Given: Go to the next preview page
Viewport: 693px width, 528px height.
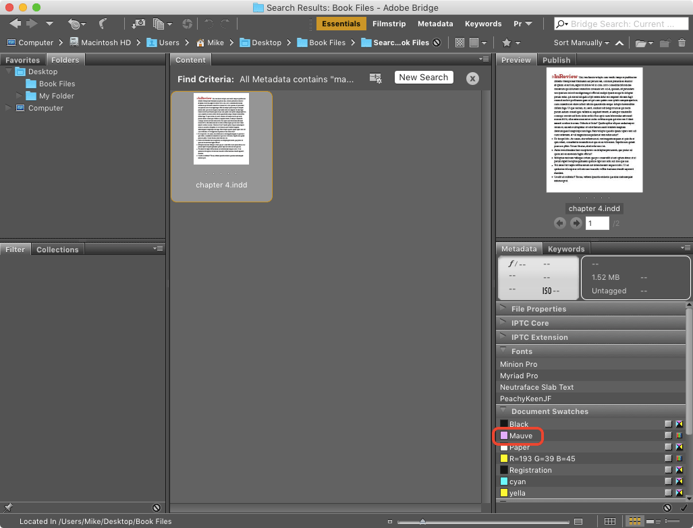Looking at the screenshot, I should click(576, 223).
